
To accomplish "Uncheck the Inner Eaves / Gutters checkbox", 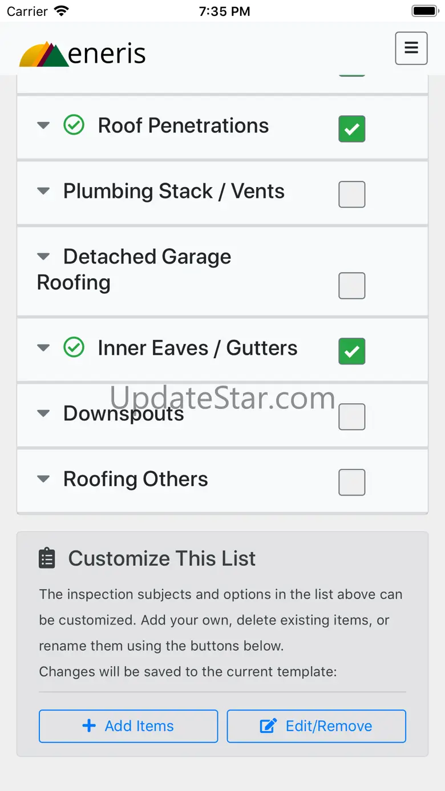I will coord(351,351).
